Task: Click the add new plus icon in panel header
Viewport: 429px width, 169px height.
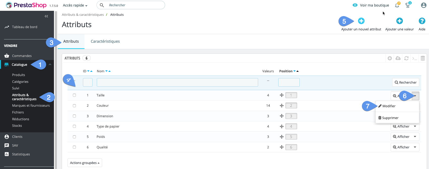Action: tap(390, 58)
